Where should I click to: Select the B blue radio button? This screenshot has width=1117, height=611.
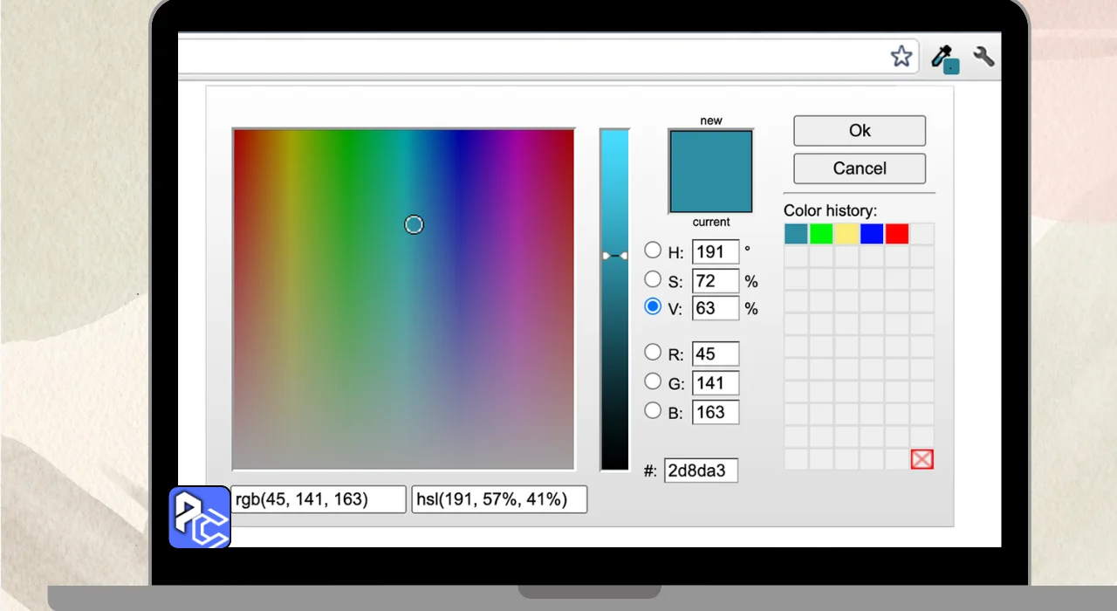coord(653,410)
